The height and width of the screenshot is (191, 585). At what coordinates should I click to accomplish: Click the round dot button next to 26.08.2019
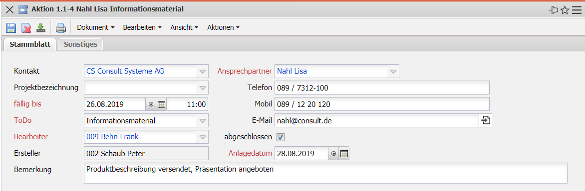[x=151, y=104]
